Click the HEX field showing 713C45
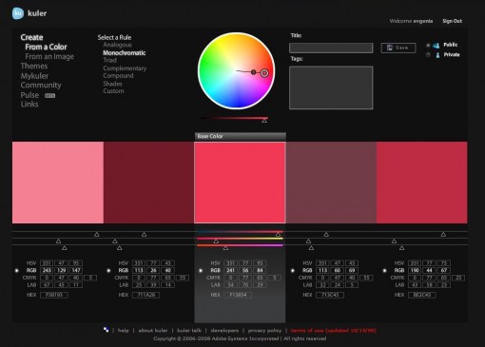 pyautogui.click(x=330, y=295)
